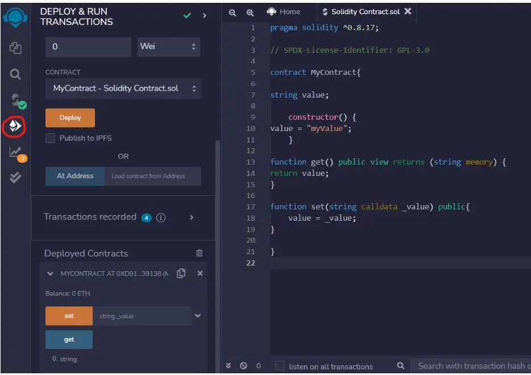
Task: Open Solidity static analysis icon
Action: pyautogui.click(x=18, y=154)
